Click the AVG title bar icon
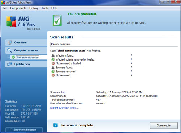 [3, 3]
